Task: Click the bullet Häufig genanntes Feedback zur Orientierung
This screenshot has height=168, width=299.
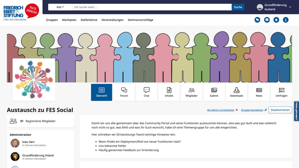Action: tap(128, 150)
